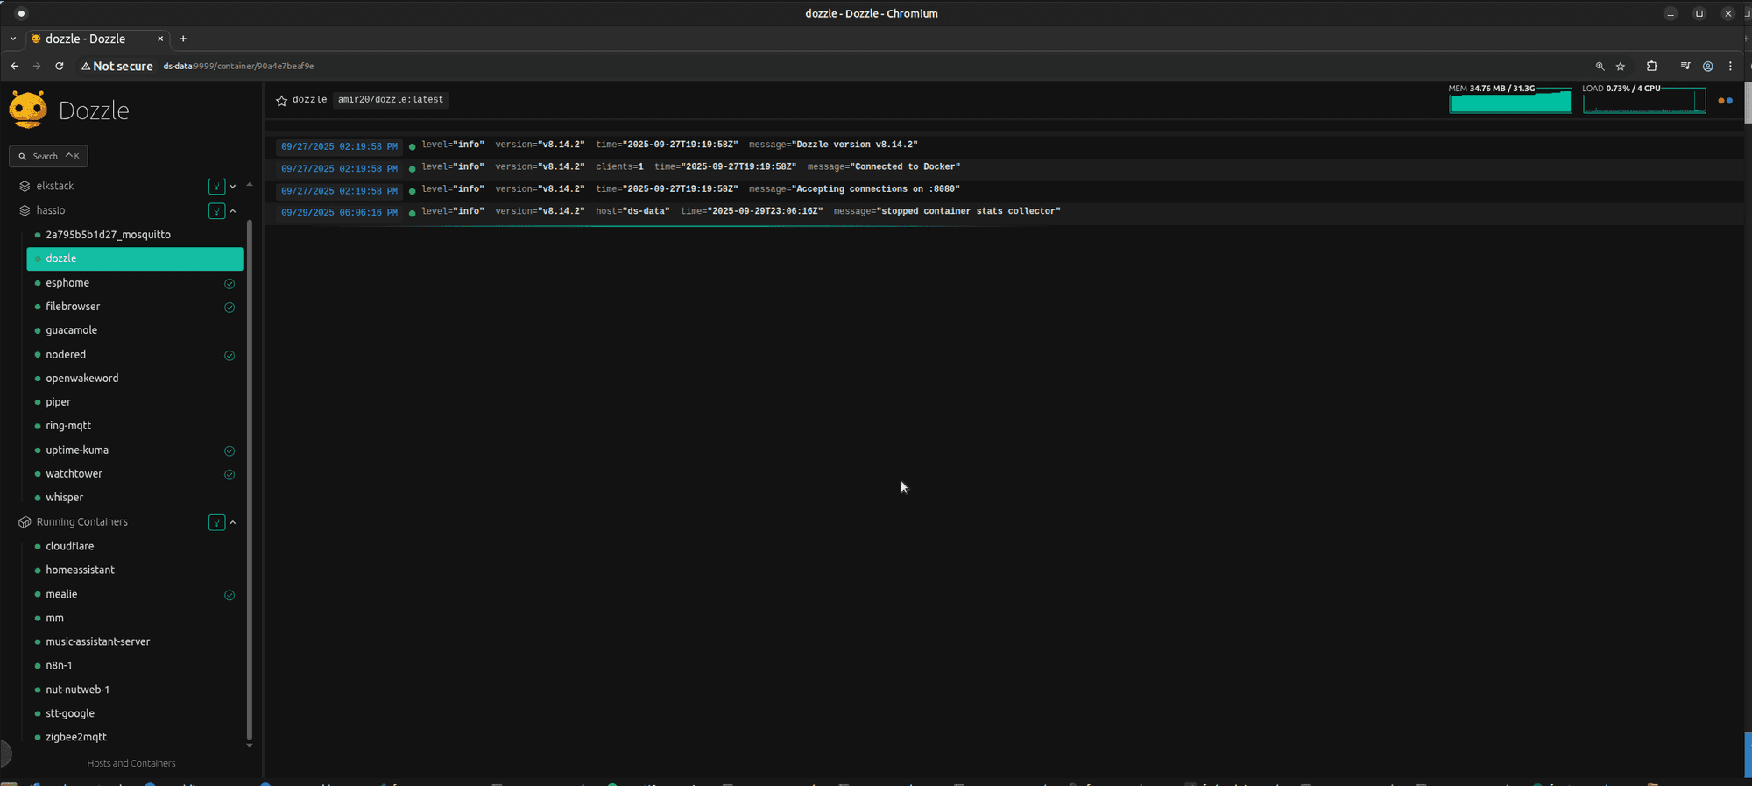Star the dozzle container as favorite
This screenshot has height=786, width=1752.
click(281, 101)
